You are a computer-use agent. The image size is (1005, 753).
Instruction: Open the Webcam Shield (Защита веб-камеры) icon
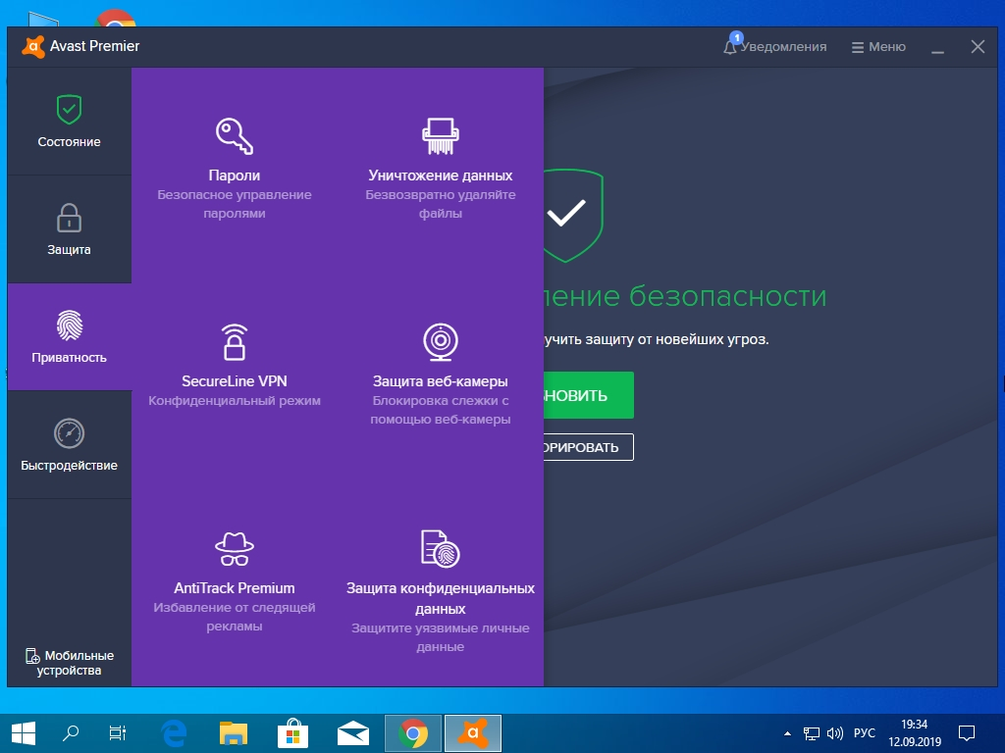tap(441, 342)
